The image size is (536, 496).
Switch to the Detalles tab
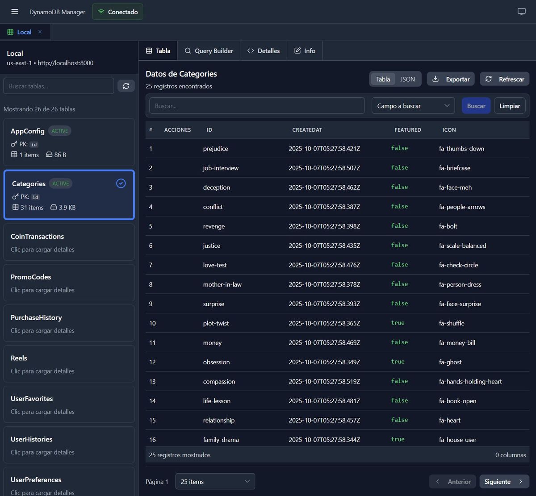(x=264, y=51)
